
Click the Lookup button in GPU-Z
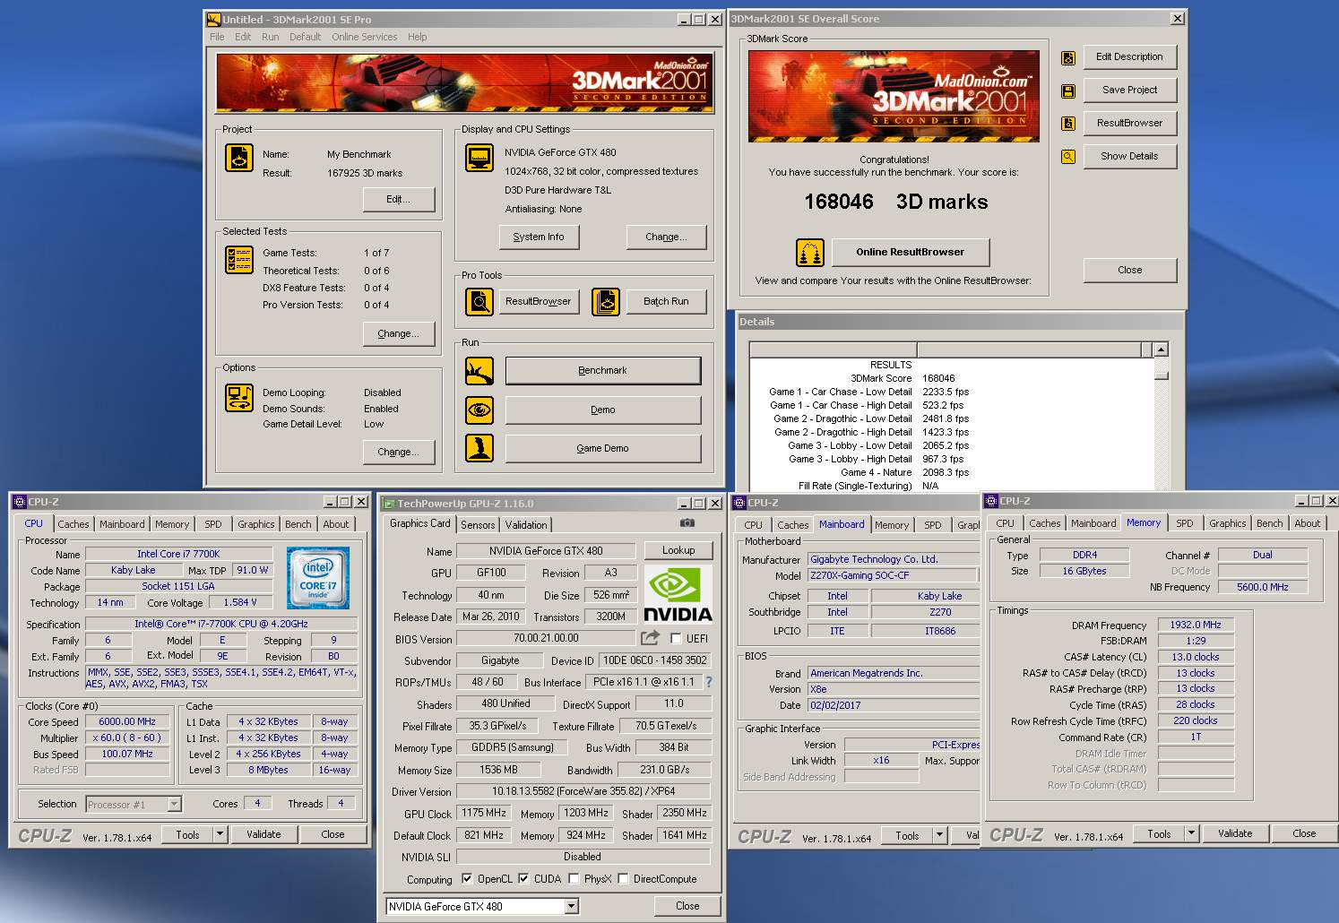click(x=678, y=550)
